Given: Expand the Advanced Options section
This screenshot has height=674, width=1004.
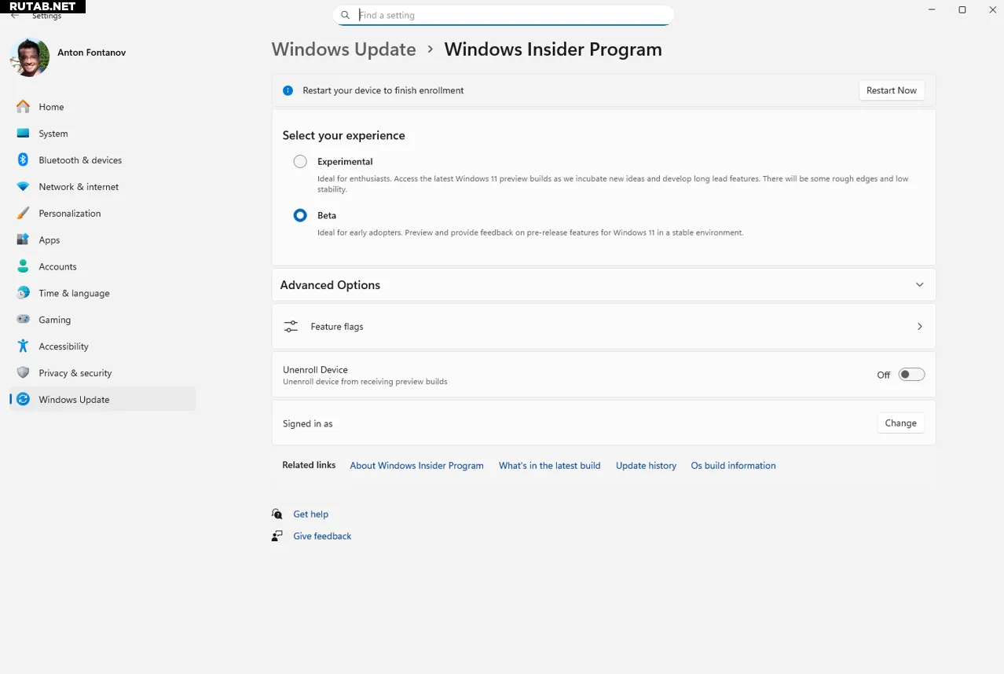Looking at the screenshot, I should (x=919, y=285).
